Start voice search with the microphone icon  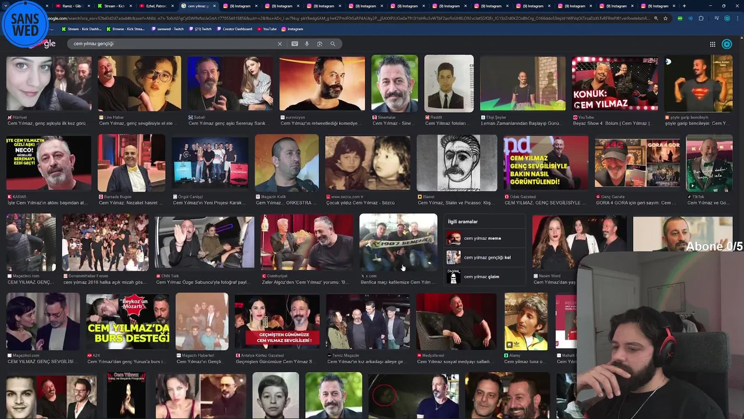pyautogui.click(x=307, y=44)
